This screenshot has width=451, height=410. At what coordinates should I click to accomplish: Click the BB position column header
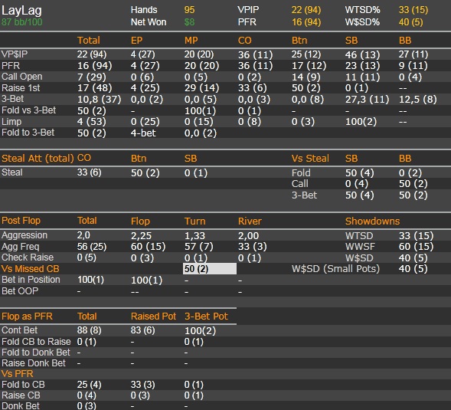click(x=405, y=41)
